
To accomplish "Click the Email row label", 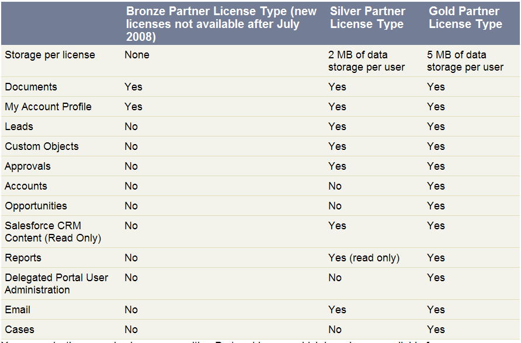I will coord(18,310).
